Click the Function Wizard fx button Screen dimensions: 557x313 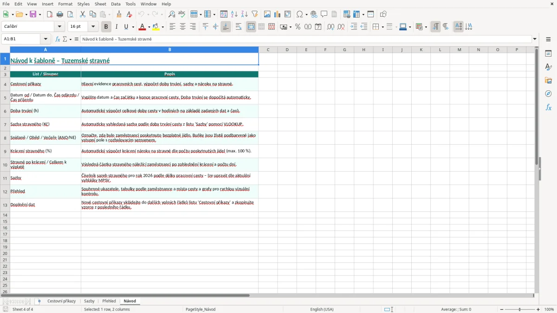tap(58, 39)
